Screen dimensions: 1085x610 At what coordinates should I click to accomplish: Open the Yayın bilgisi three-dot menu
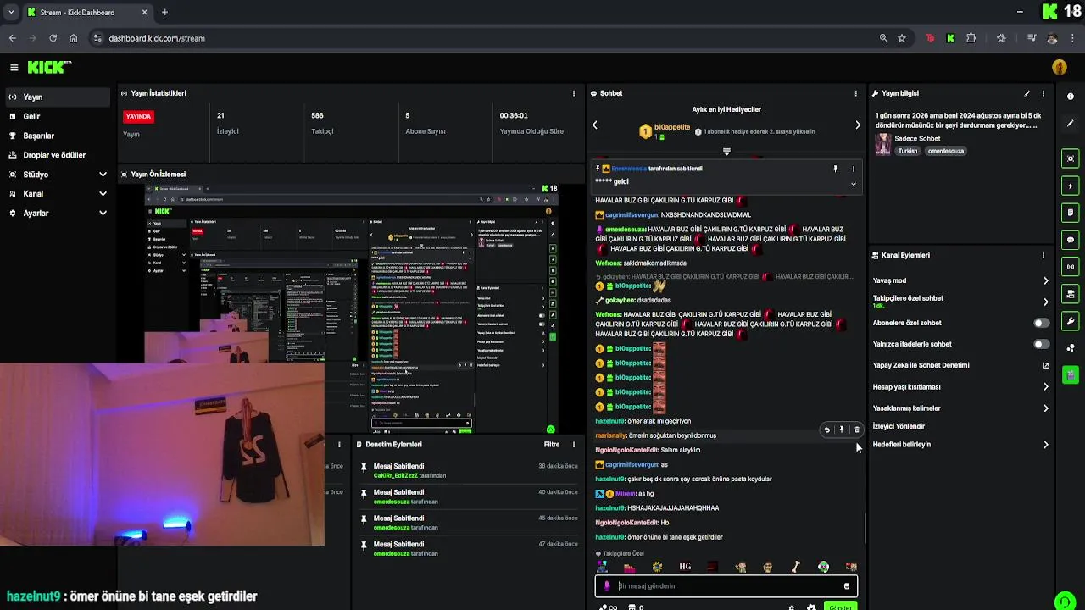pos(1043,93)
